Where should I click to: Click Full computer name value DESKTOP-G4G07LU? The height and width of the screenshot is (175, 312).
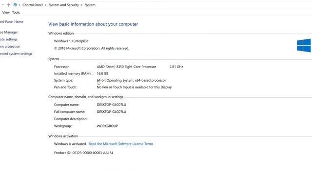[112, 112]
